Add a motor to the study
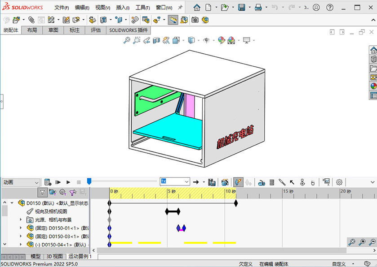This screenshot has width=377, height=267. (x=262, y=182)
